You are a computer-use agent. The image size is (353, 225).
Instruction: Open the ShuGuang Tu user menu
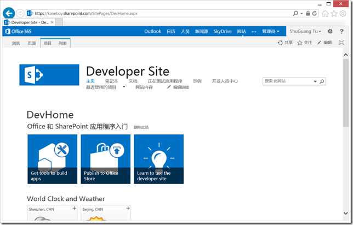pos(305,32)
